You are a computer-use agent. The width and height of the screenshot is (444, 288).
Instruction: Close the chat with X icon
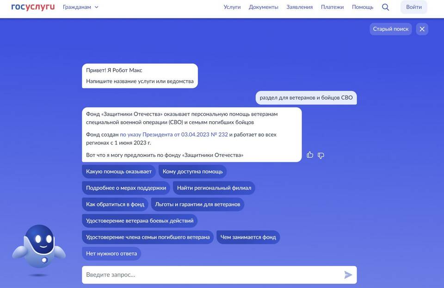tap(422, 29)
